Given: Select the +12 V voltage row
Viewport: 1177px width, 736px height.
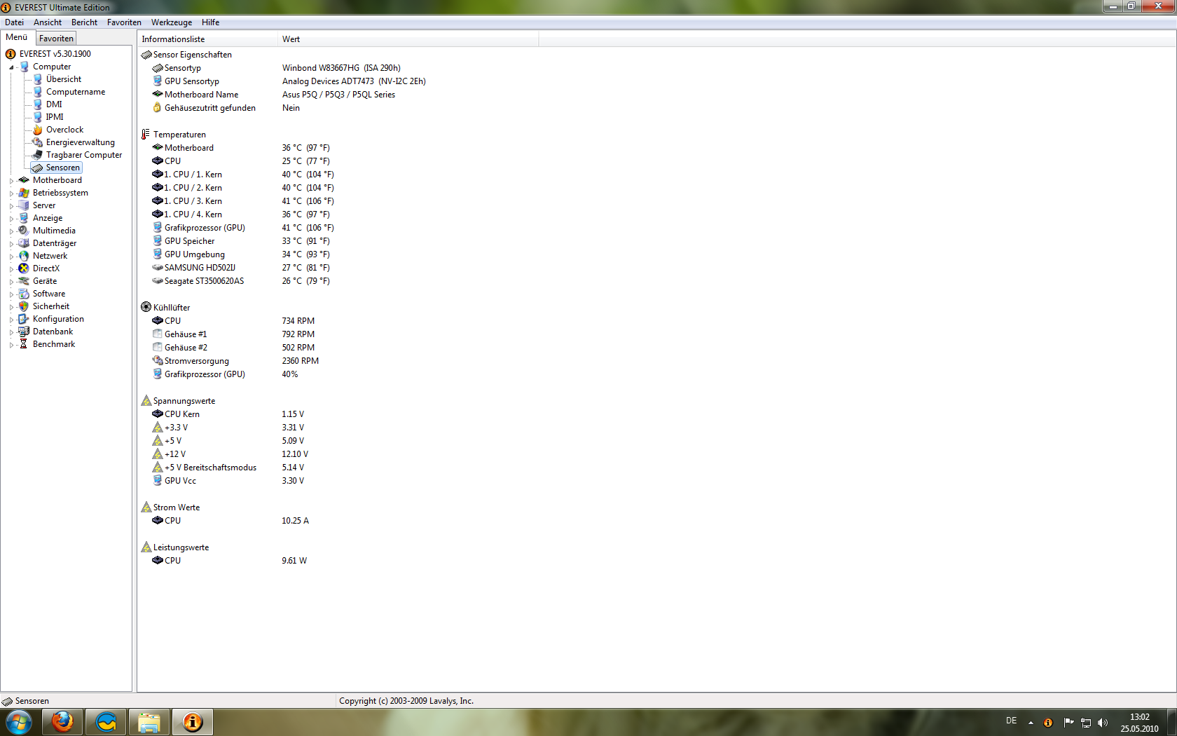Looking at the screenshot, I should (339, 454).
